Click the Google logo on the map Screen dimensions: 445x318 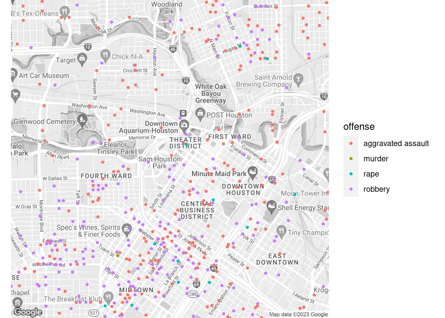[x=28, y=312]
